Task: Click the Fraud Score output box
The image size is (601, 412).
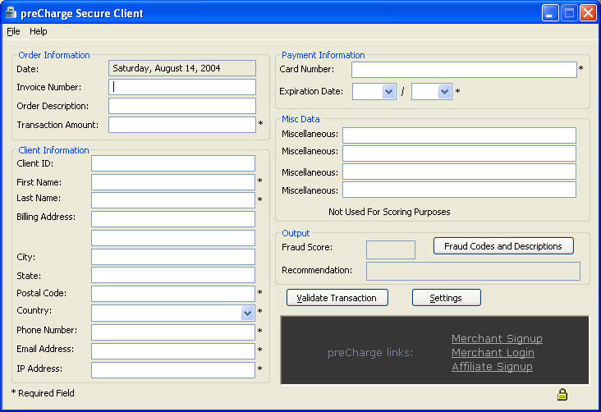Action: (391, 249)
